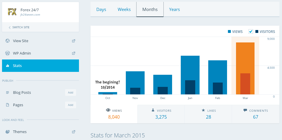
Task: Show the Likes stat tab
Action: (208, 114)
